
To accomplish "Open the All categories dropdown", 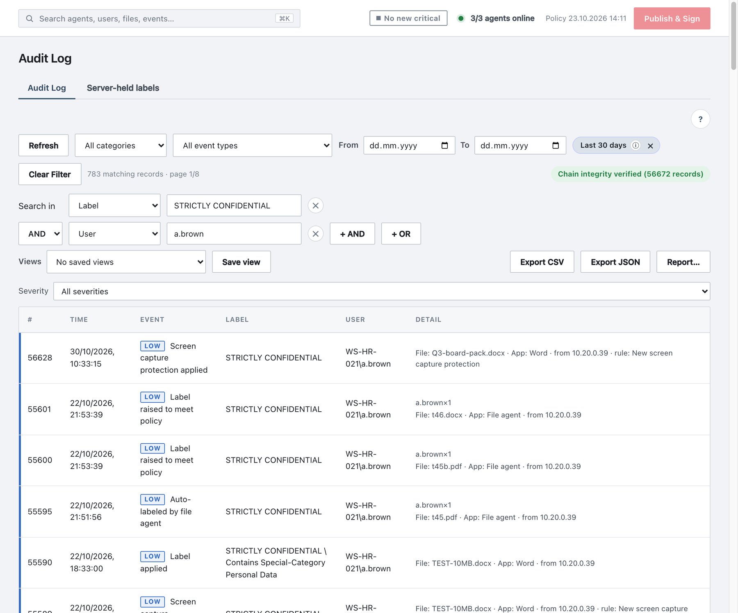I will point(121,145).
